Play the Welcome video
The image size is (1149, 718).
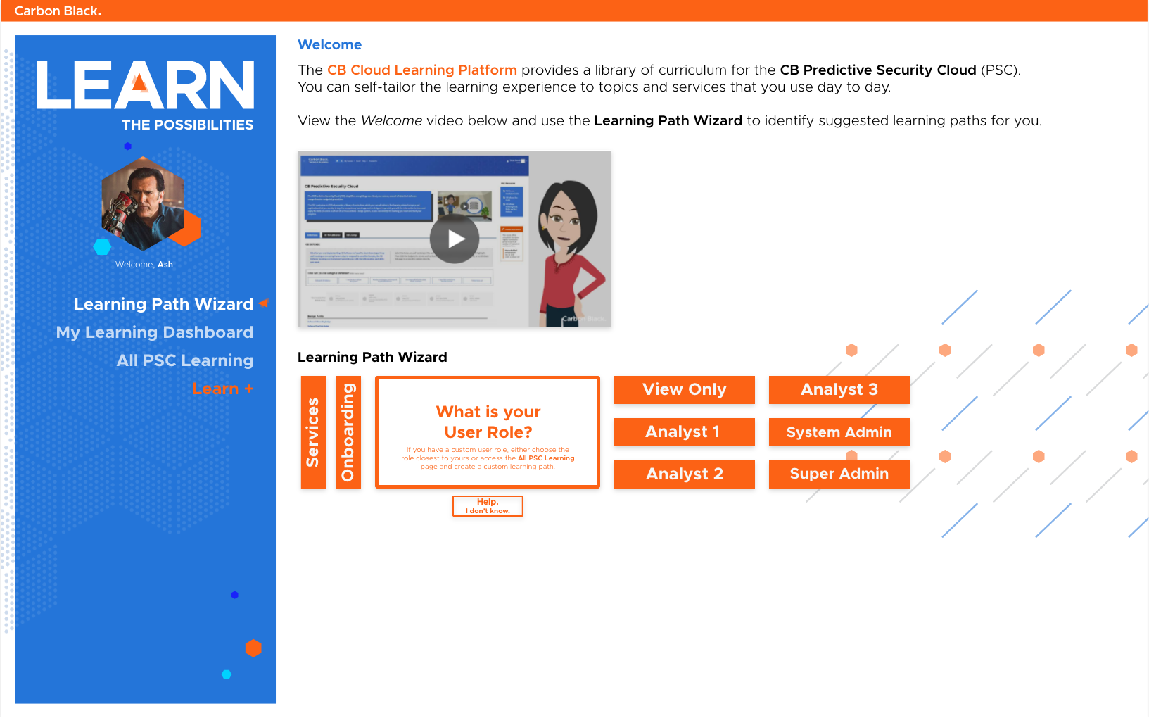tap(455, 239)
